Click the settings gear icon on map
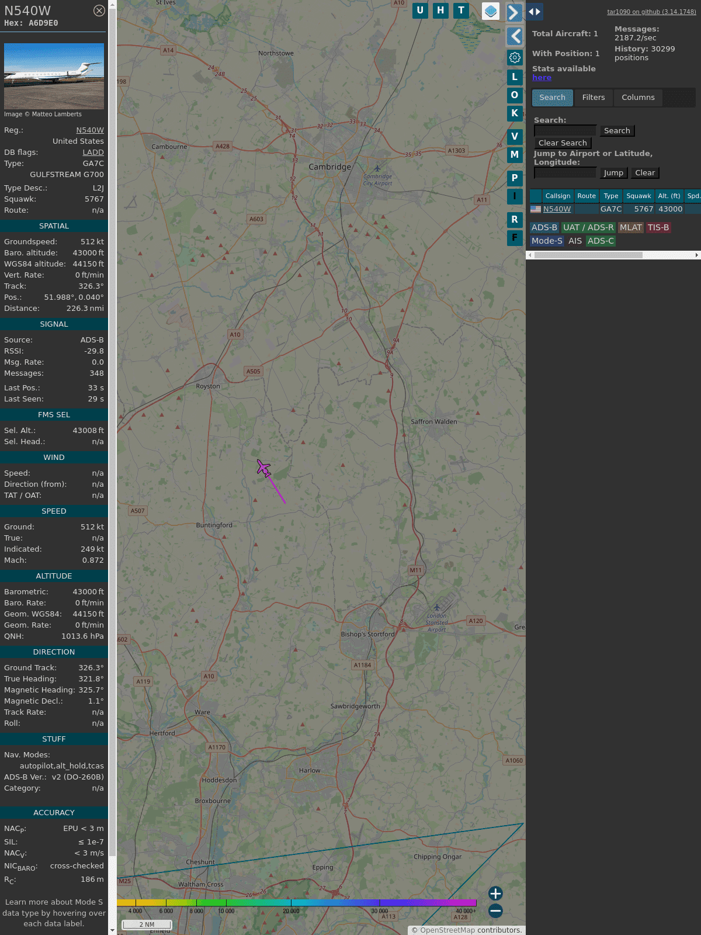 click(x=515, y=57)
